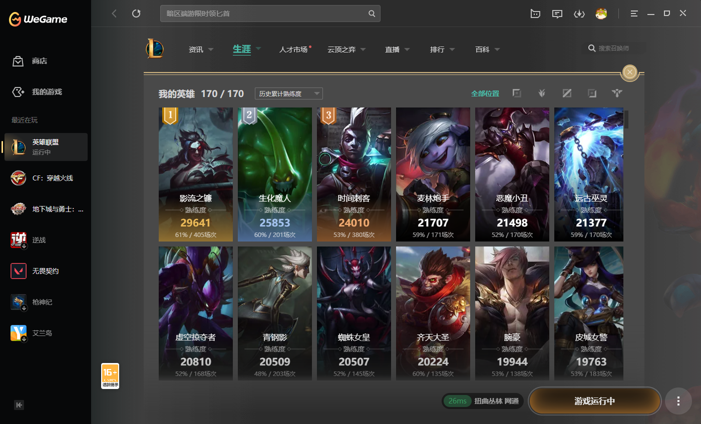701x424 pixels.
Task: Open the 皮城女警 hero card
Action: [x=589, y=313]
